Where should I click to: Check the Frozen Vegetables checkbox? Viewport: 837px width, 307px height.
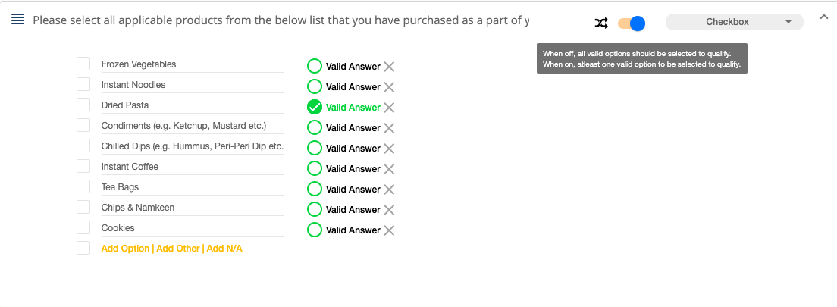(x=83, y=64)
